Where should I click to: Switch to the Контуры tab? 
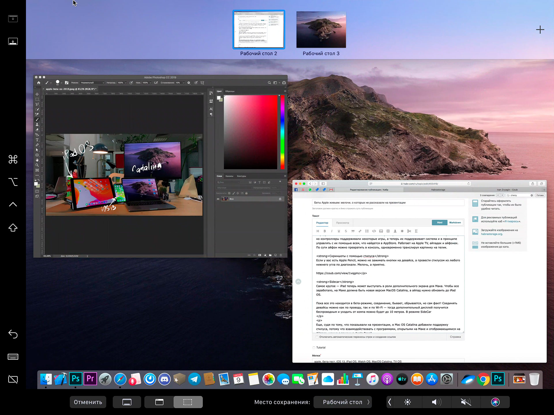pos(242,176)
